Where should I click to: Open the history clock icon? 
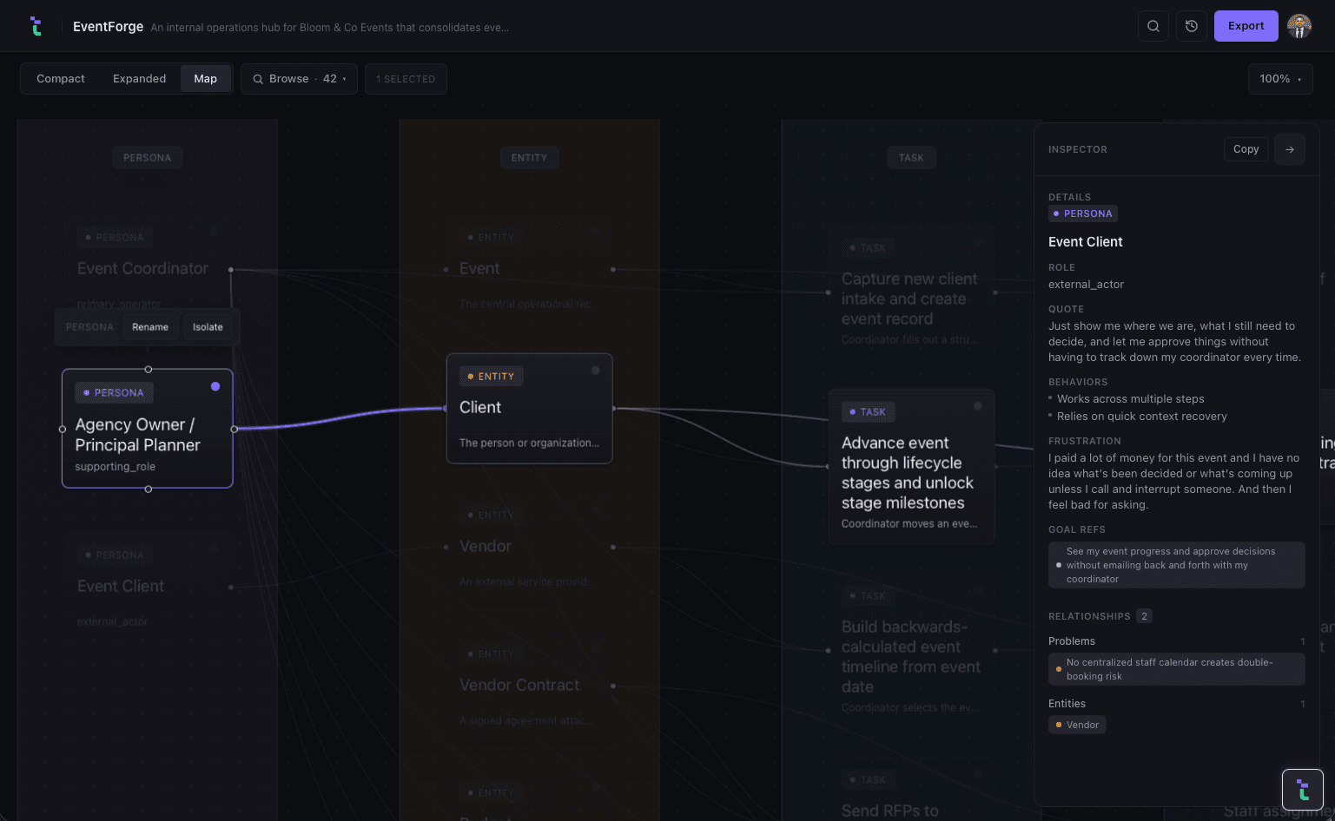[1192, 26]
